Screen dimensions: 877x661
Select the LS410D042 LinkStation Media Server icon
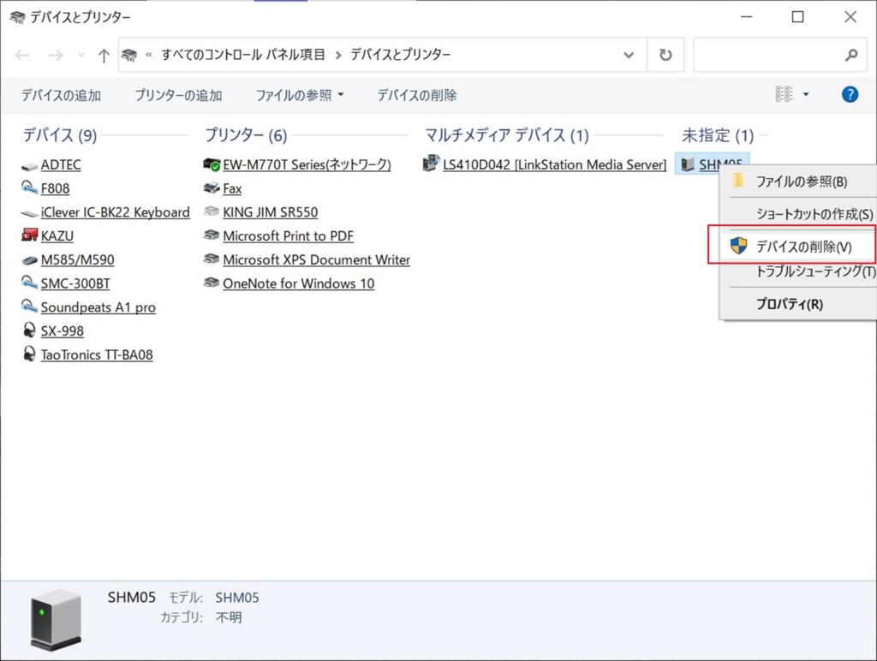click(432, 164)
